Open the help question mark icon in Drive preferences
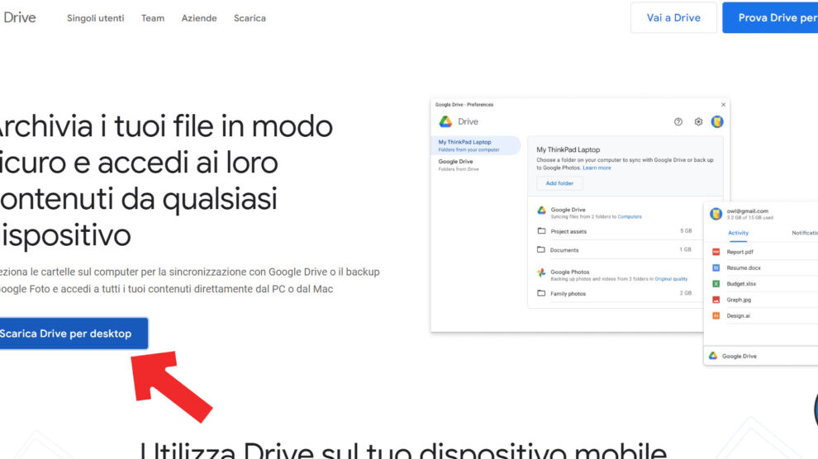This screenshot has height=459, width=818. tap(678, 122)
